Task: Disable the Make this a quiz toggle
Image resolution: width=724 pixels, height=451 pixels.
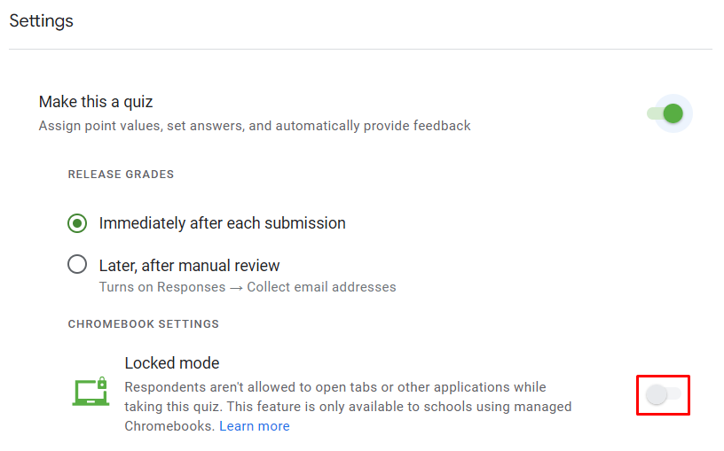Action: (665, 113)
